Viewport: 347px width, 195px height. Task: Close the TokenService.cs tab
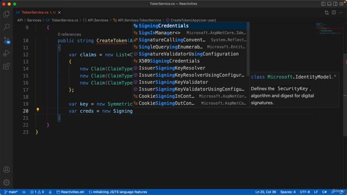[x=59, y=12]
